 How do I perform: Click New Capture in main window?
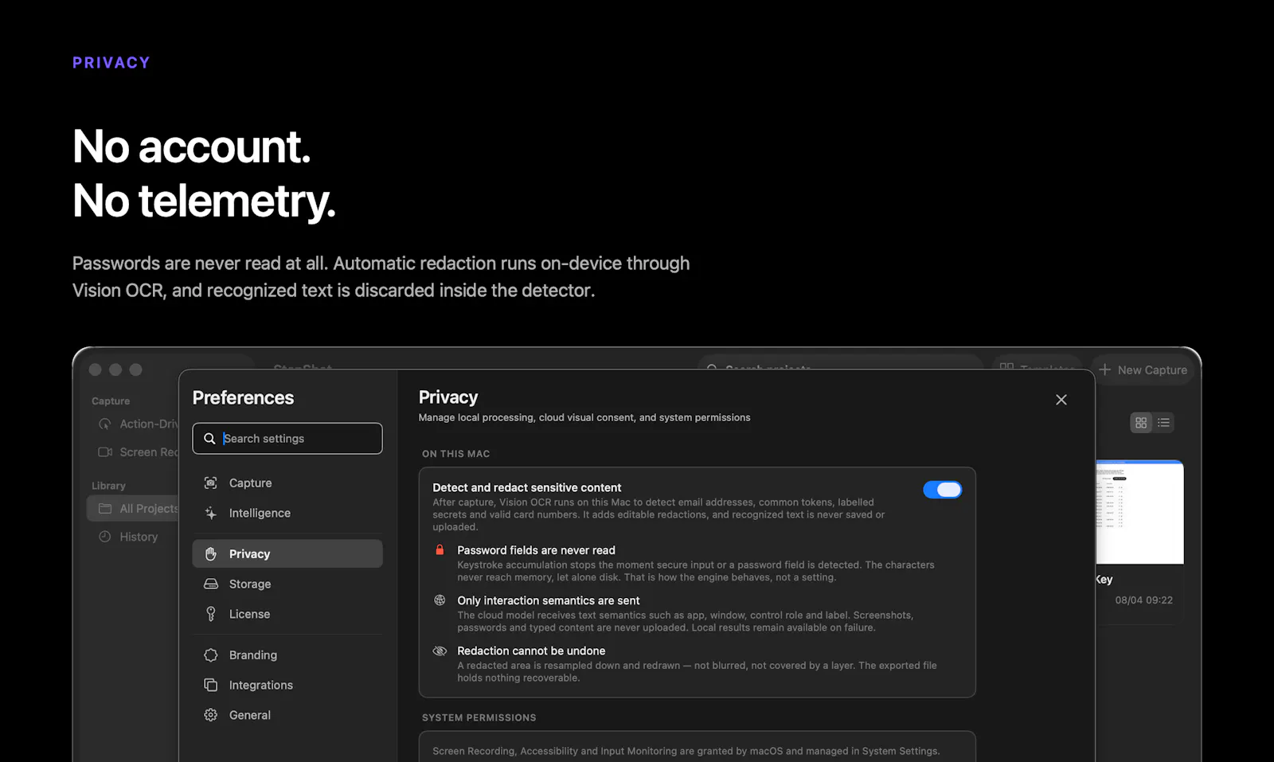click(x=1142, y=370)
